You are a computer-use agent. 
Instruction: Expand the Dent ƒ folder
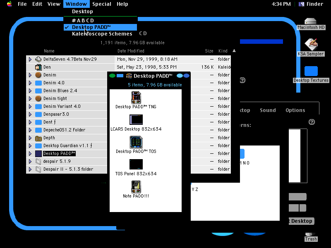pos(30,122)
